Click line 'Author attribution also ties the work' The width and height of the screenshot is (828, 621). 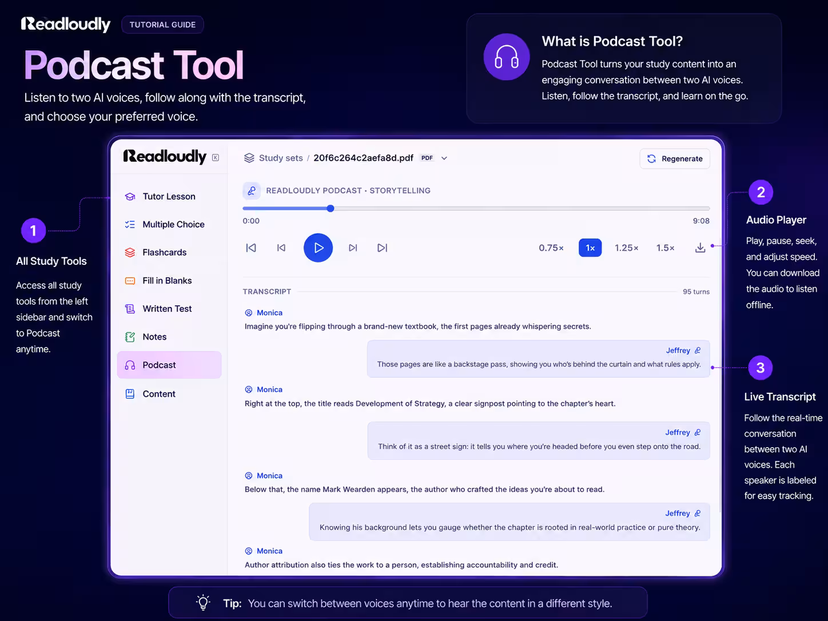(x=401, y=565)
